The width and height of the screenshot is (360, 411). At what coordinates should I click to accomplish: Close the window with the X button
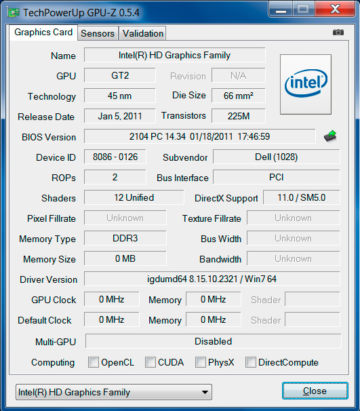tap(335, 9)
